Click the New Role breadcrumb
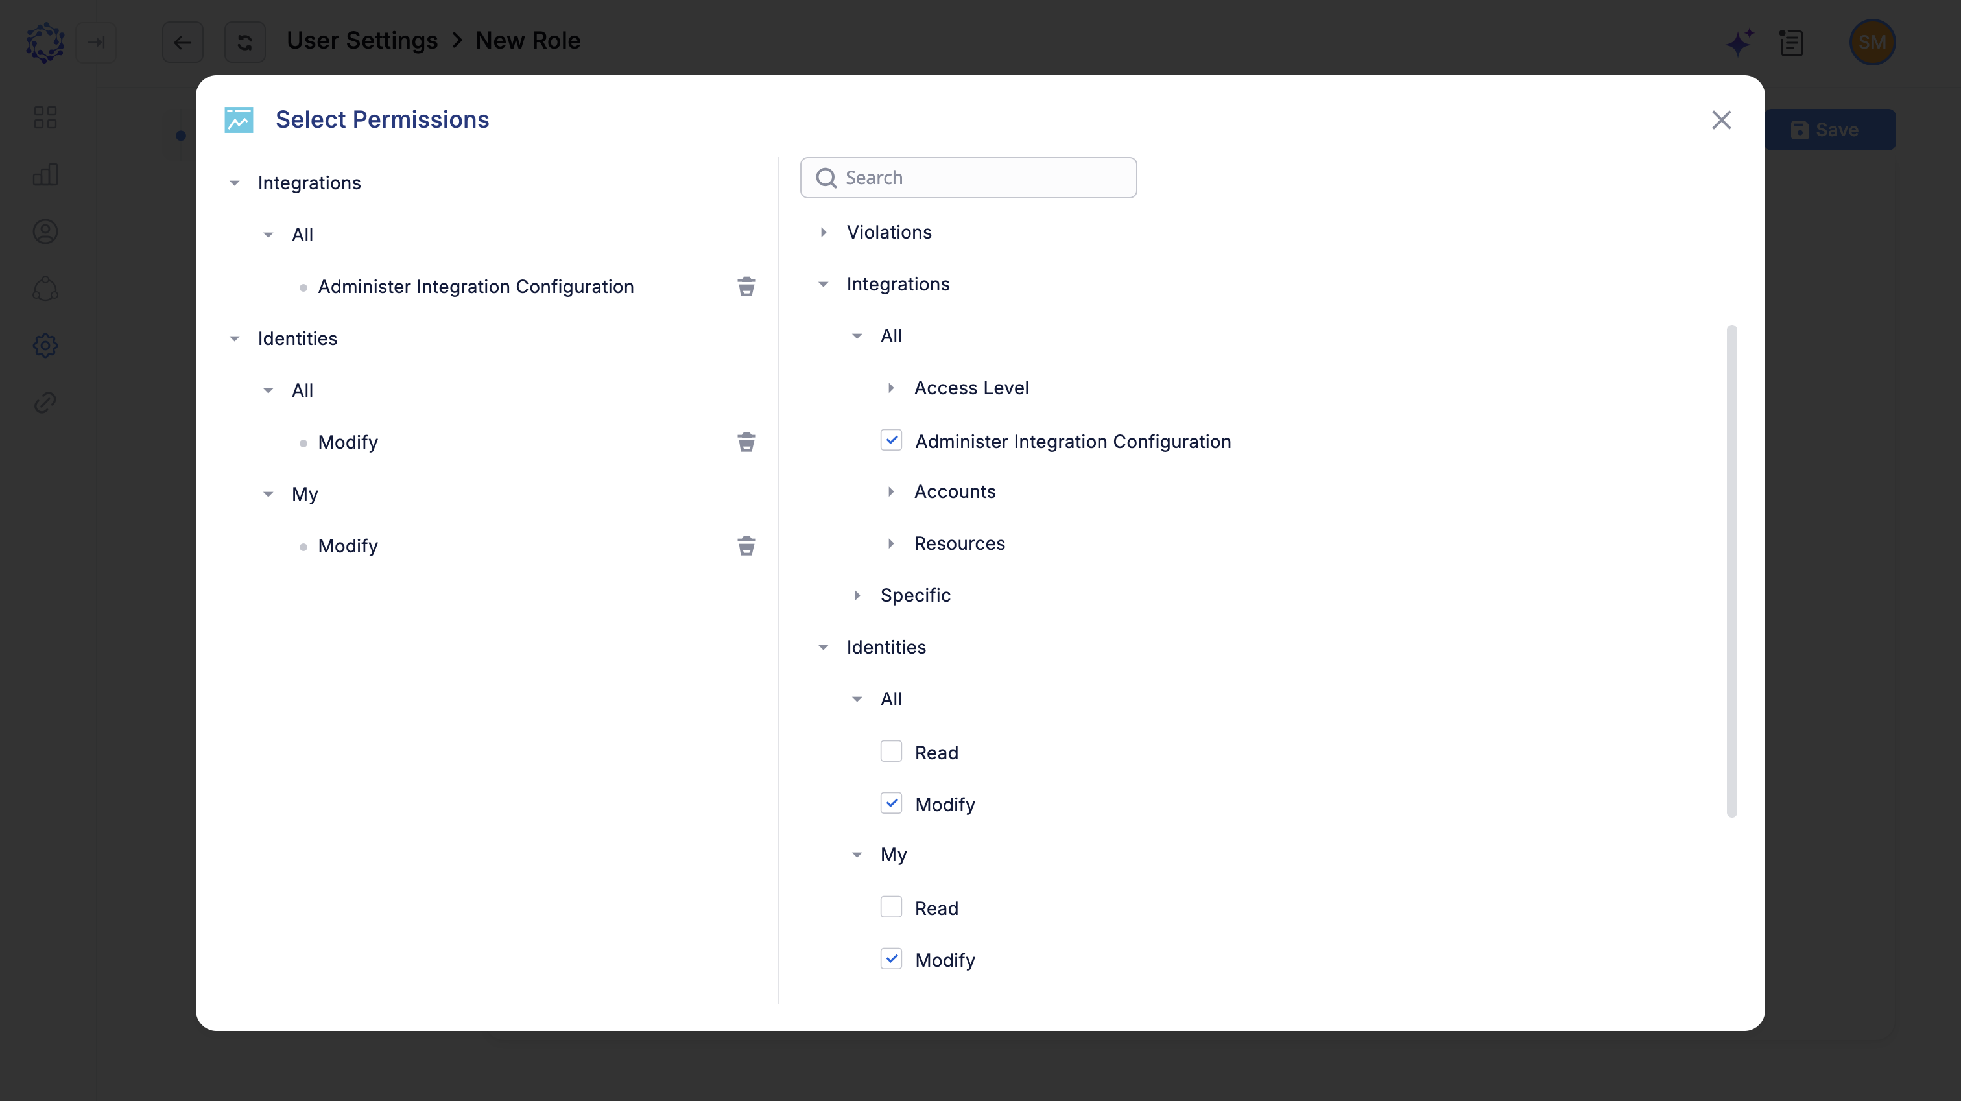Image resolution: width=1961 pixels, height=1101 pixels. 528,40
